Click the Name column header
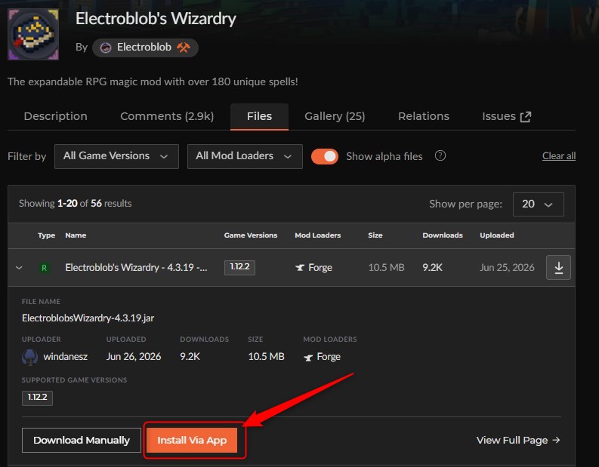The width and height of the screenshot is (599, 467). coord(76,235)
